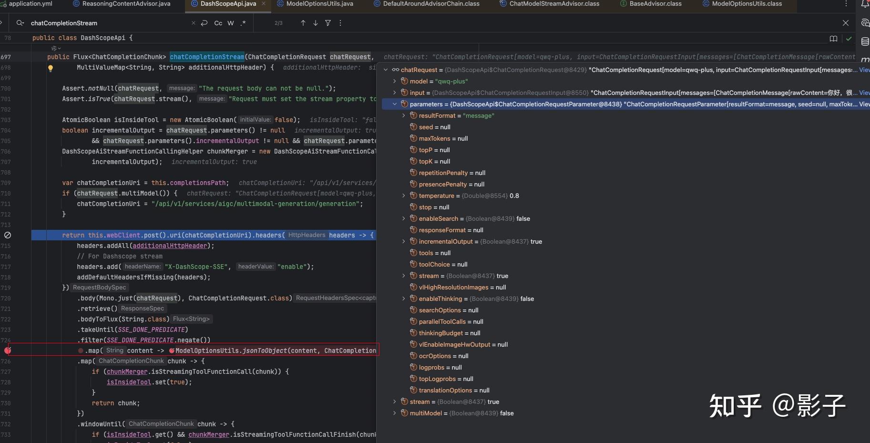
Task: Toggle Regex (.*) search option
Action: pos(243,23)
